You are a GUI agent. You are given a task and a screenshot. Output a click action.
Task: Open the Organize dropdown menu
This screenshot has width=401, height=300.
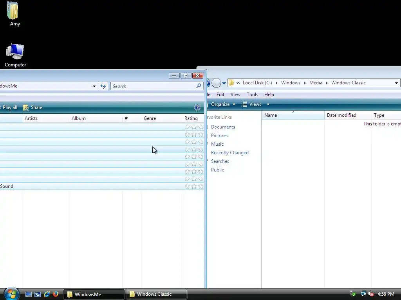[x=223, y=104]
